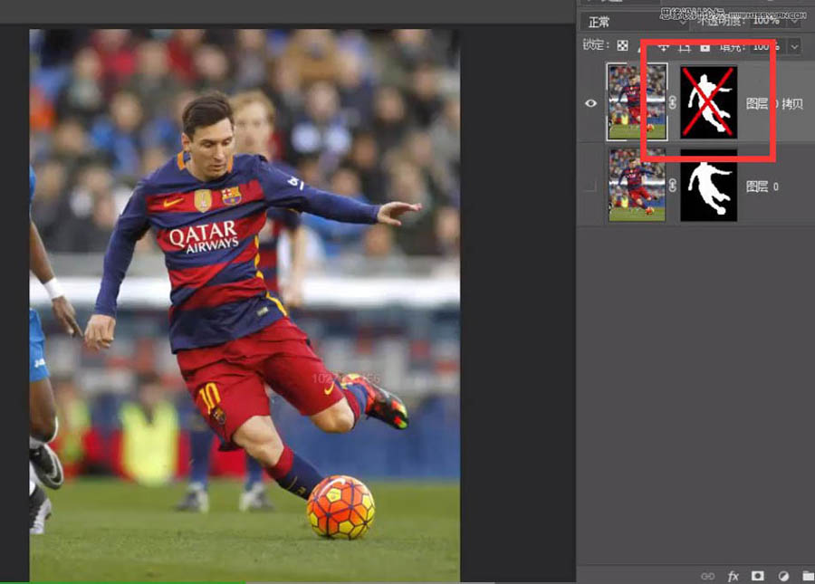The height and width of the screenshot is (584, 815).
Task: Click the layer name 图层 0 拷贝
Action: [x=774, y=104]
